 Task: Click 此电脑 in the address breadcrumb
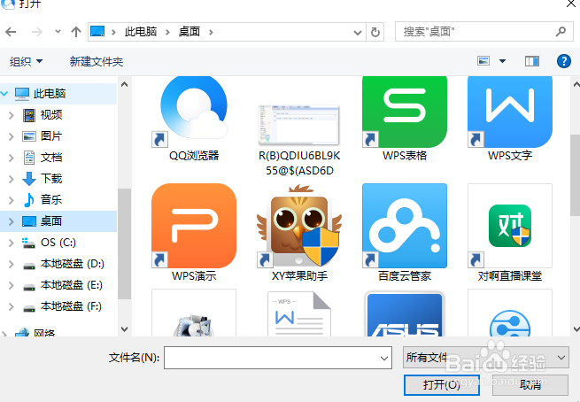[x=141, y=32]
